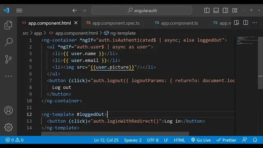The width and height of the screenshot is (263, 148).
Task: Click the closing </ul> tag on line 6
Action: tap(53, 74)
